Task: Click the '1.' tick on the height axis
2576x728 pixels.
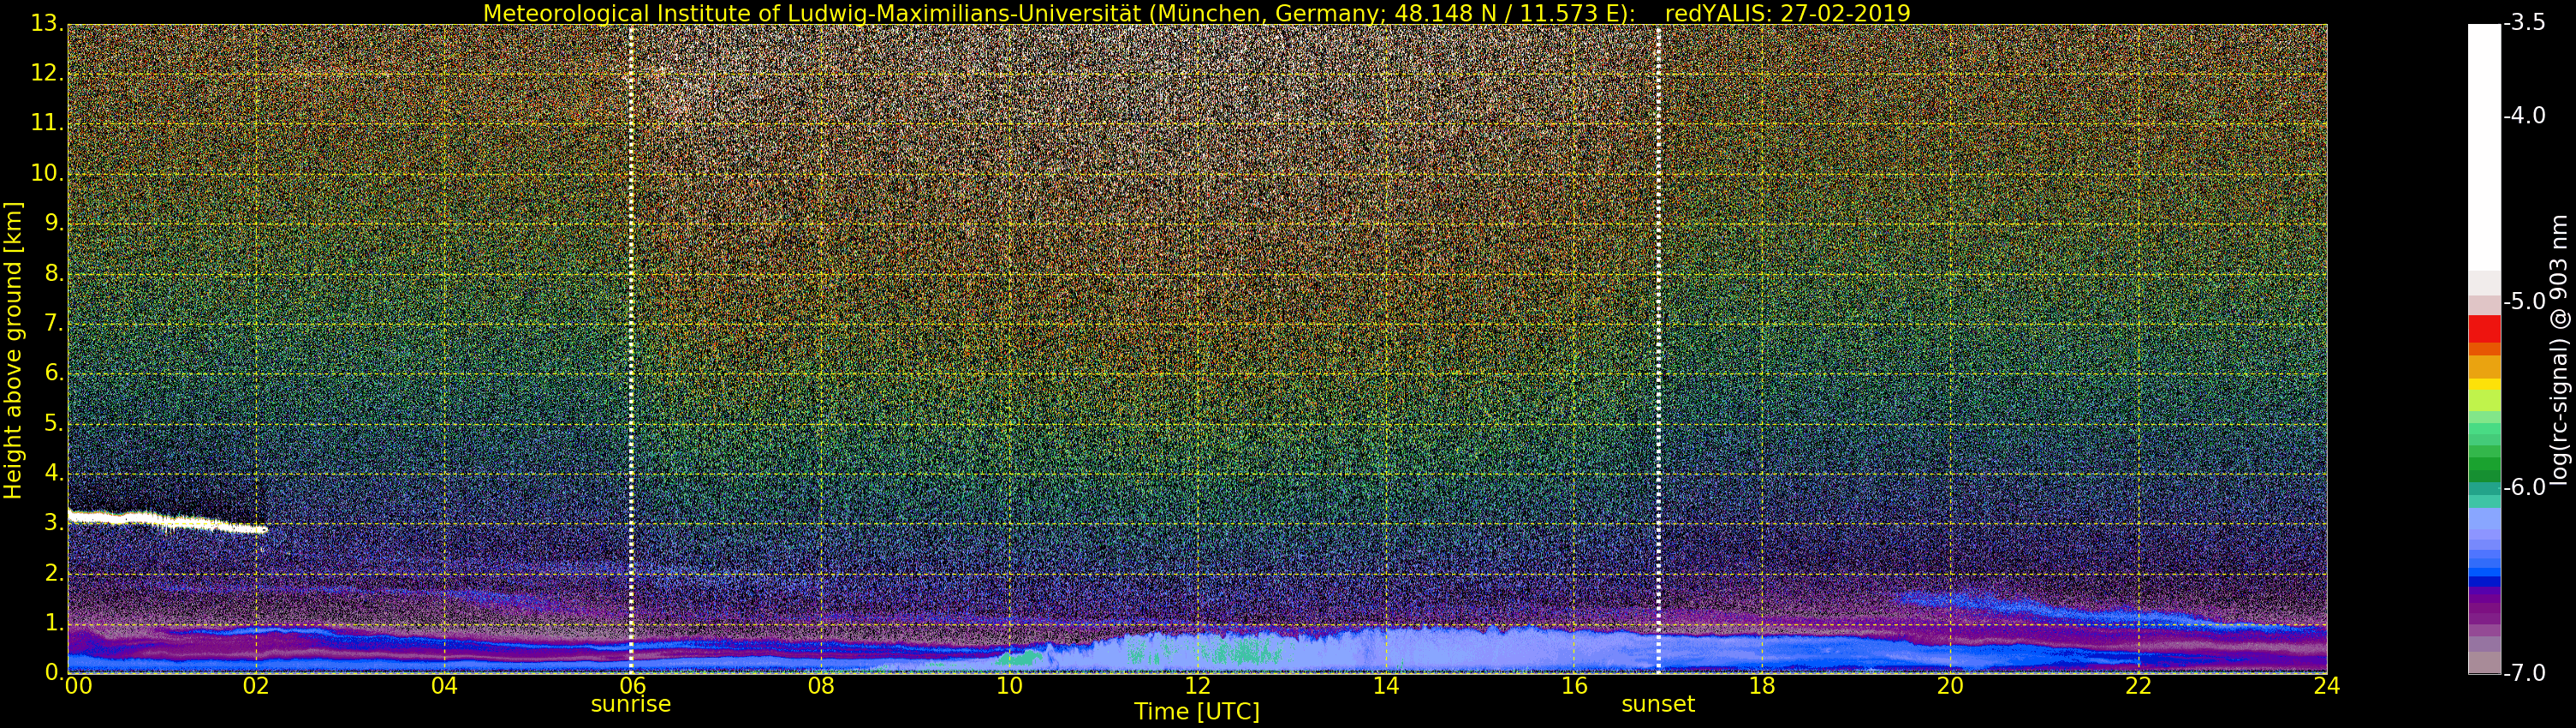Action: click(x=53, y=623)
